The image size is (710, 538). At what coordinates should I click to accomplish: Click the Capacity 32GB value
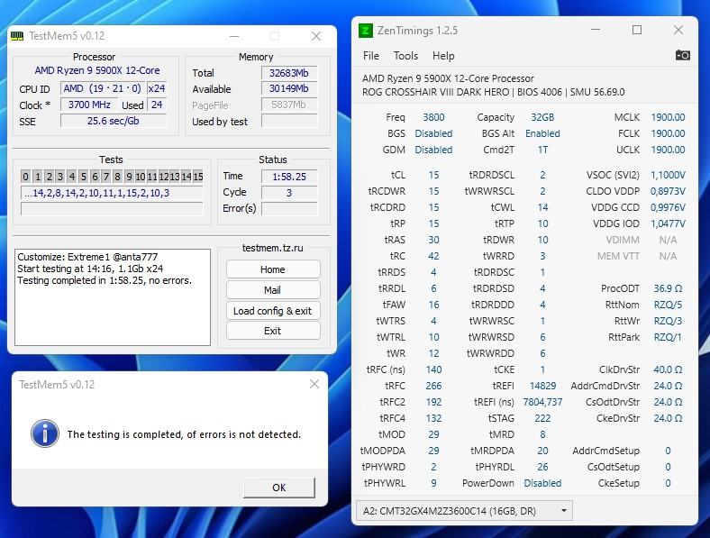point(542,117)
